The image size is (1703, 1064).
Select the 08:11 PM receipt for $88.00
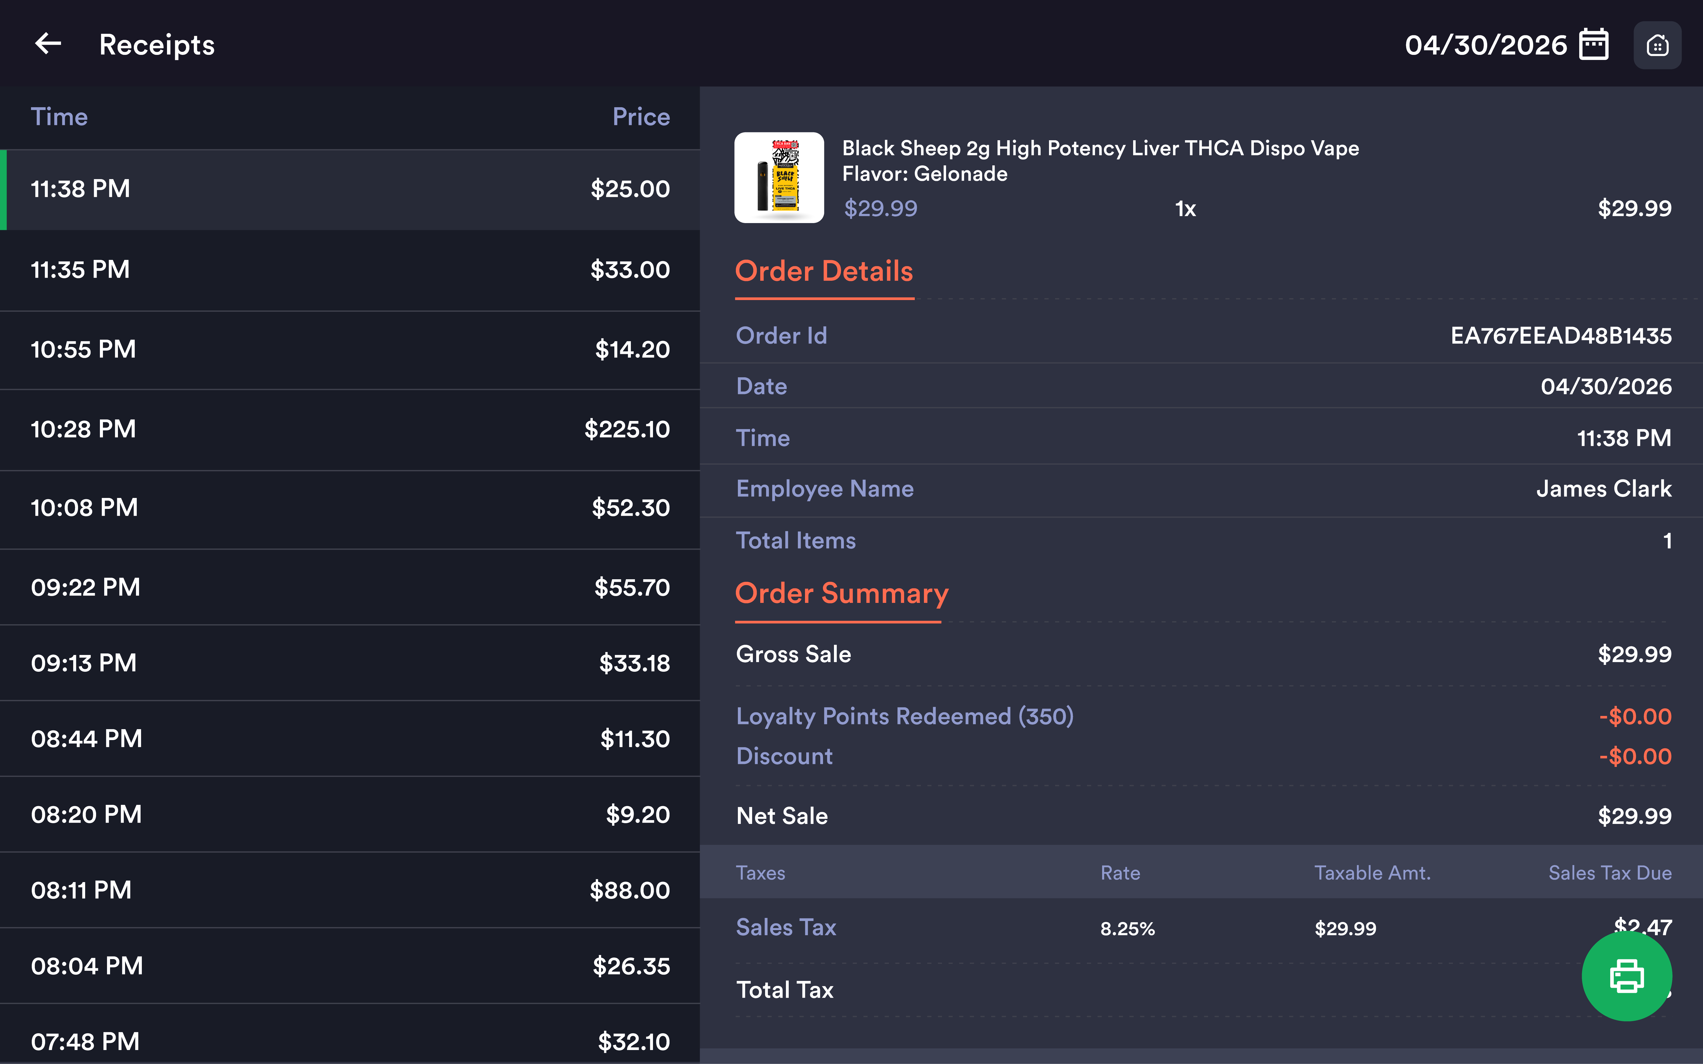(350, 890)
